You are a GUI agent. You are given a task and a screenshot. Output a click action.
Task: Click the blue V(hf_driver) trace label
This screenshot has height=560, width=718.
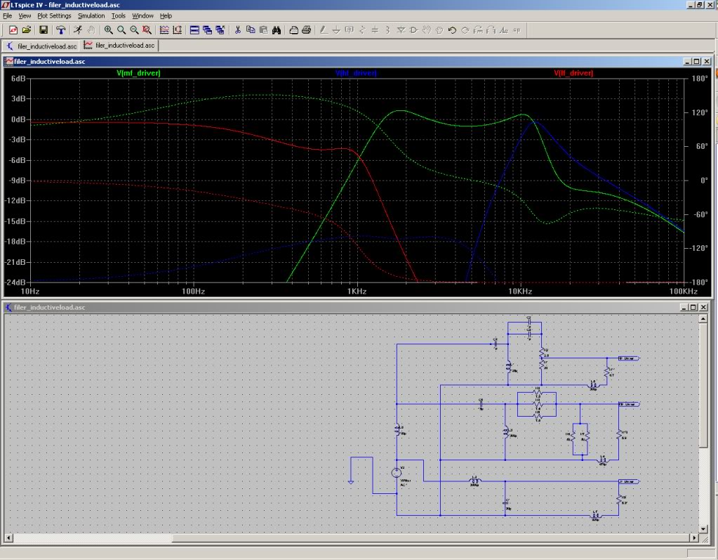pos(356,73)
